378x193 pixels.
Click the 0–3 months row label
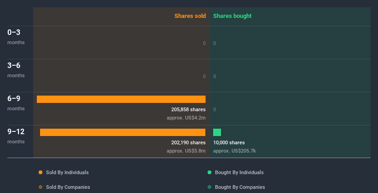click(16, 37)
